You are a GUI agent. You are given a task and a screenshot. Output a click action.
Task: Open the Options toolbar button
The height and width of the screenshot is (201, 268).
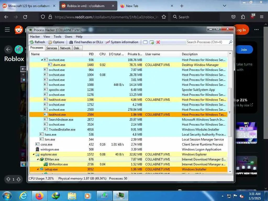pyautogui.click(x=56, y=42)
